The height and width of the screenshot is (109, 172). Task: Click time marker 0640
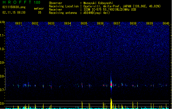tap(166, 23)
